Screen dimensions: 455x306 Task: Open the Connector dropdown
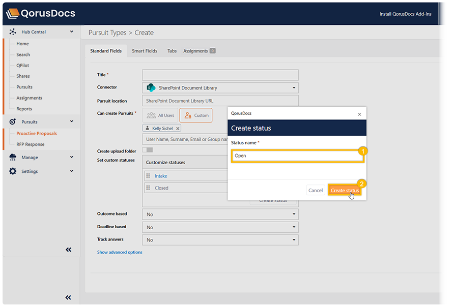(x=220, y=88)
